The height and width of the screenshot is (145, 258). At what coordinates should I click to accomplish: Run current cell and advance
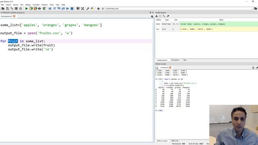tap(35, 8)
